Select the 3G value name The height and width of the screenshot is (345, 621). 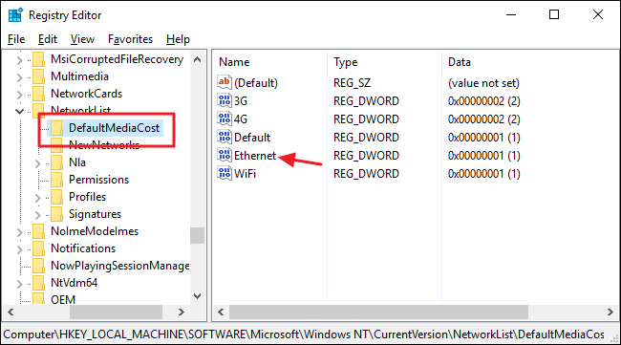pos(241,101)
